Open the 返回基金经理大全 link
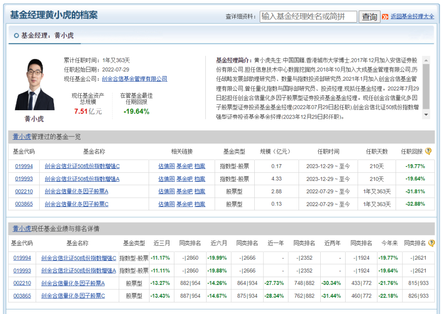Image resolution: width=443 pixels, height=314 pixels. 412,17
